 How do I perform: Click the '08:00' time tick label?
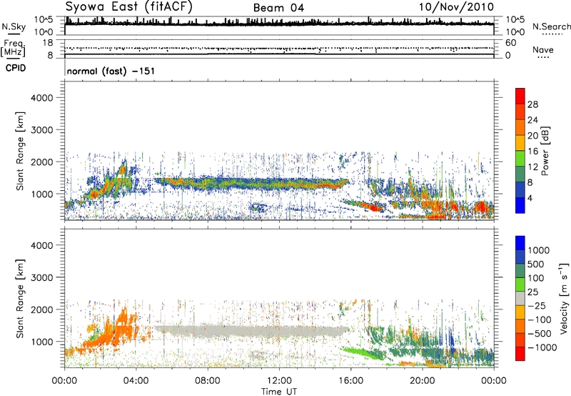point(208,381)
